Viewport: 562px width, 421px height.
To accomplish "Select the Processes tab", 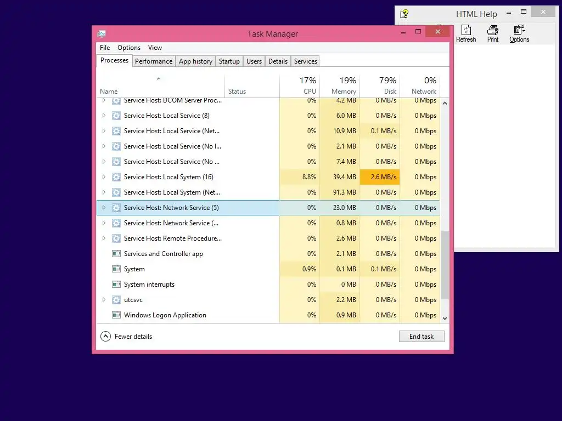I will click(x=114, y=60).
